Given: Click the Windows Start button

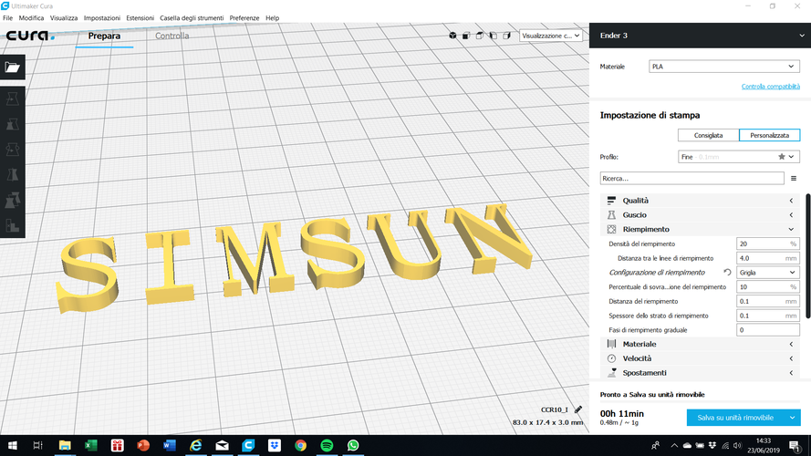Looking at the screenshot, I should point(13,445).
